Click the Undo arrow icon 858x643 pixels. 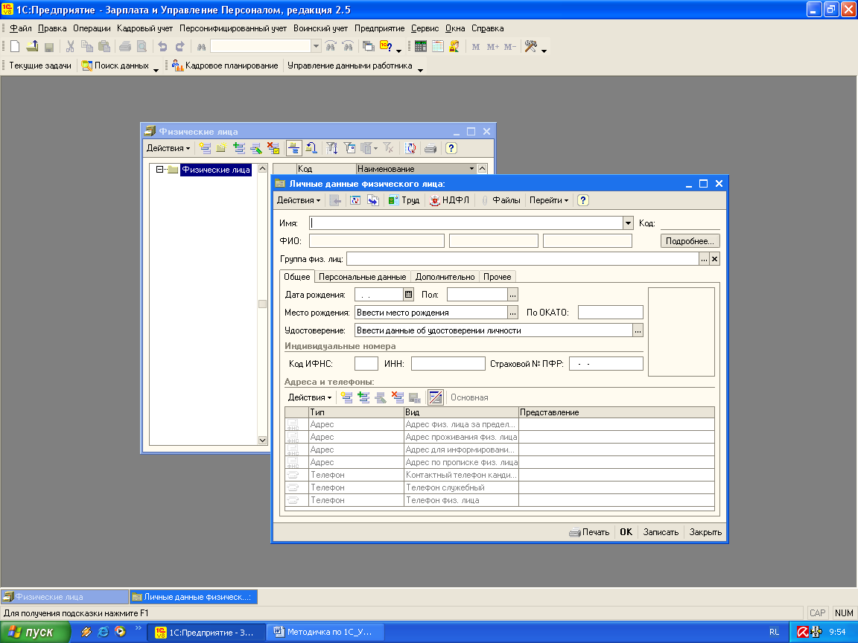162,46
